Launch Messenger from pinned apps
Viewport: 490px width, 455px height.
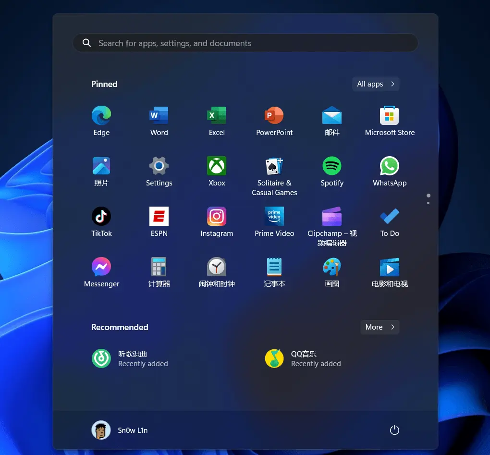(101, 272)
